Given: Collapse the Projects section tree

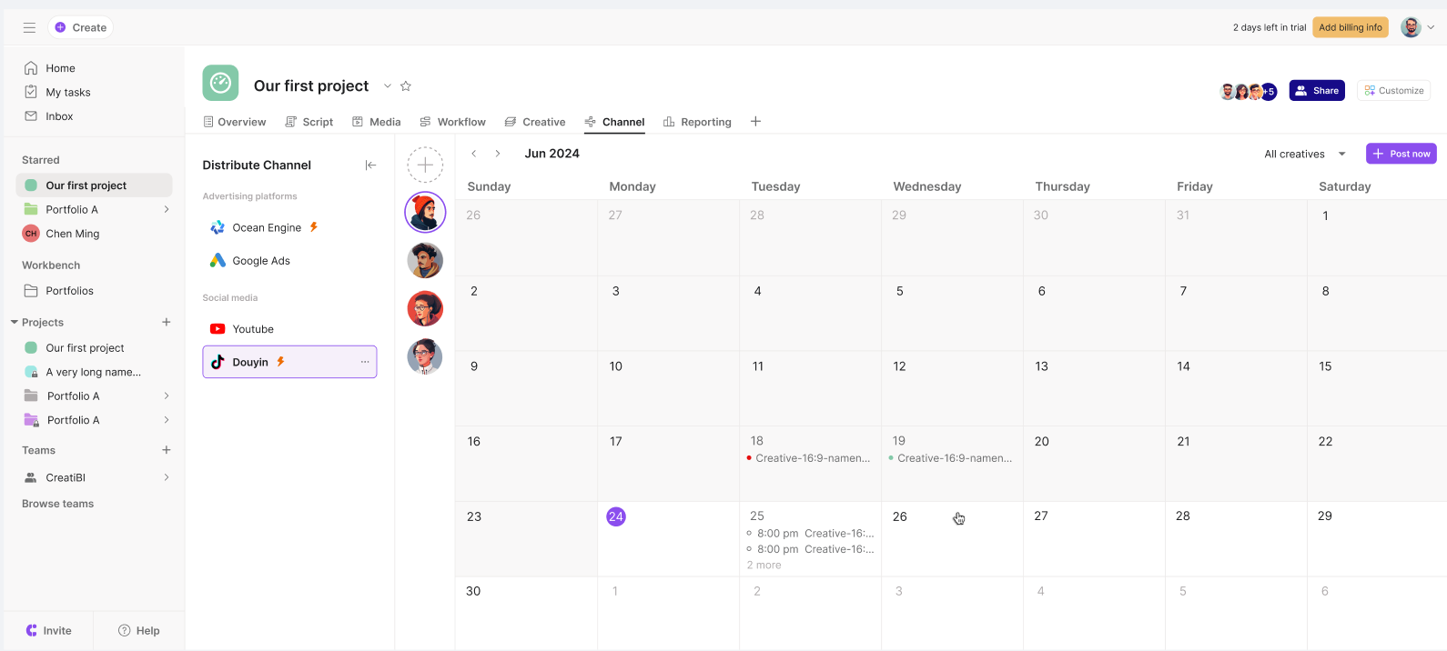Looking at the screenshot, I should click(15, 323).
